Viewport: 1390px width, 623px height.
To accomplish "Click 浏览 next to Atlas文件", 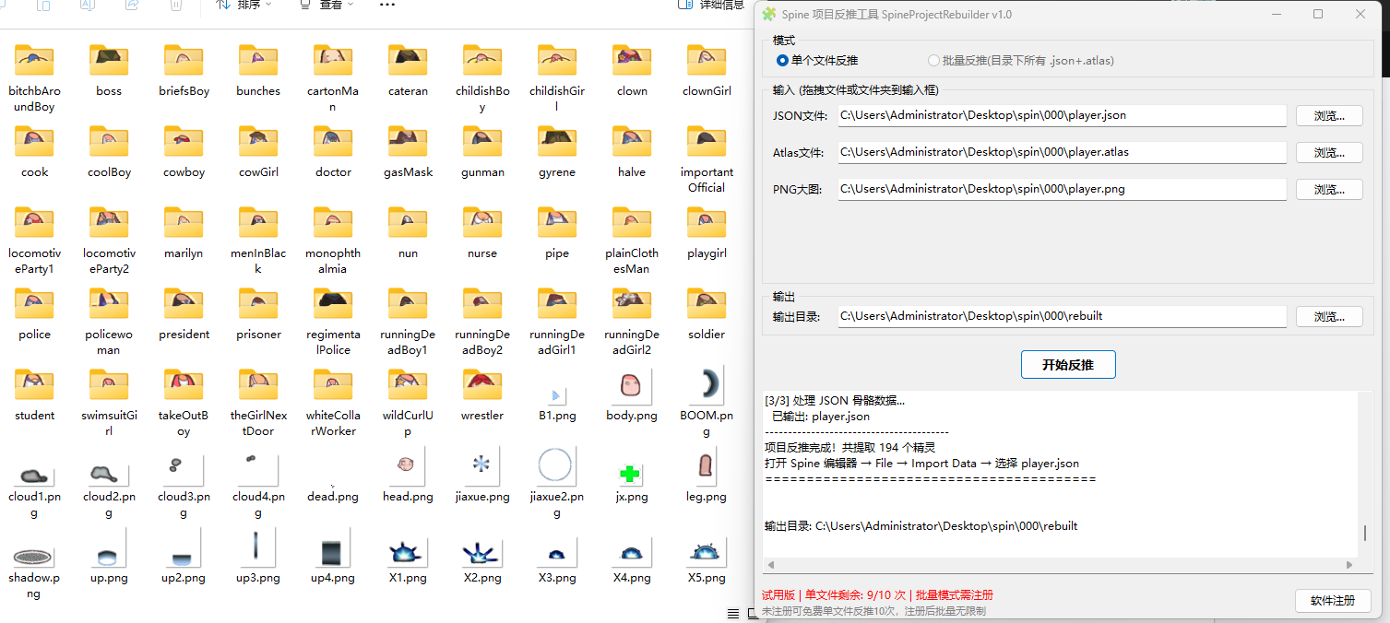I will point(1329,152).
